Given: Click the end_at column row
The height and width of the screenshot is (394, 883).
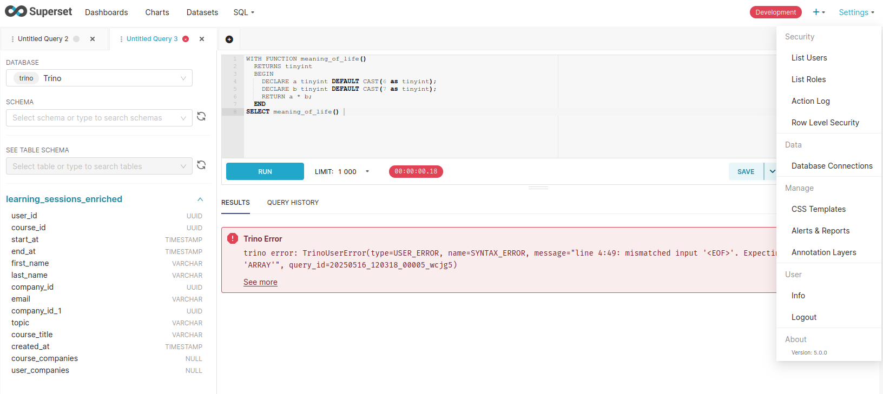Looking at the screenshot, I should pos(107,251).
